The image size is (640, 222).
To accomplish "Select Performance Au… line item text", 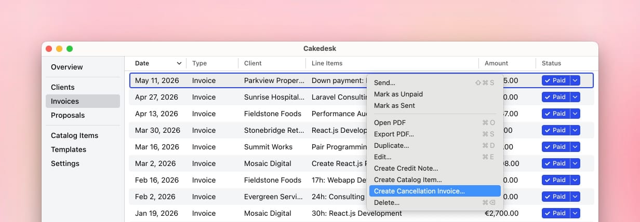I will click(x=340, y=114).
